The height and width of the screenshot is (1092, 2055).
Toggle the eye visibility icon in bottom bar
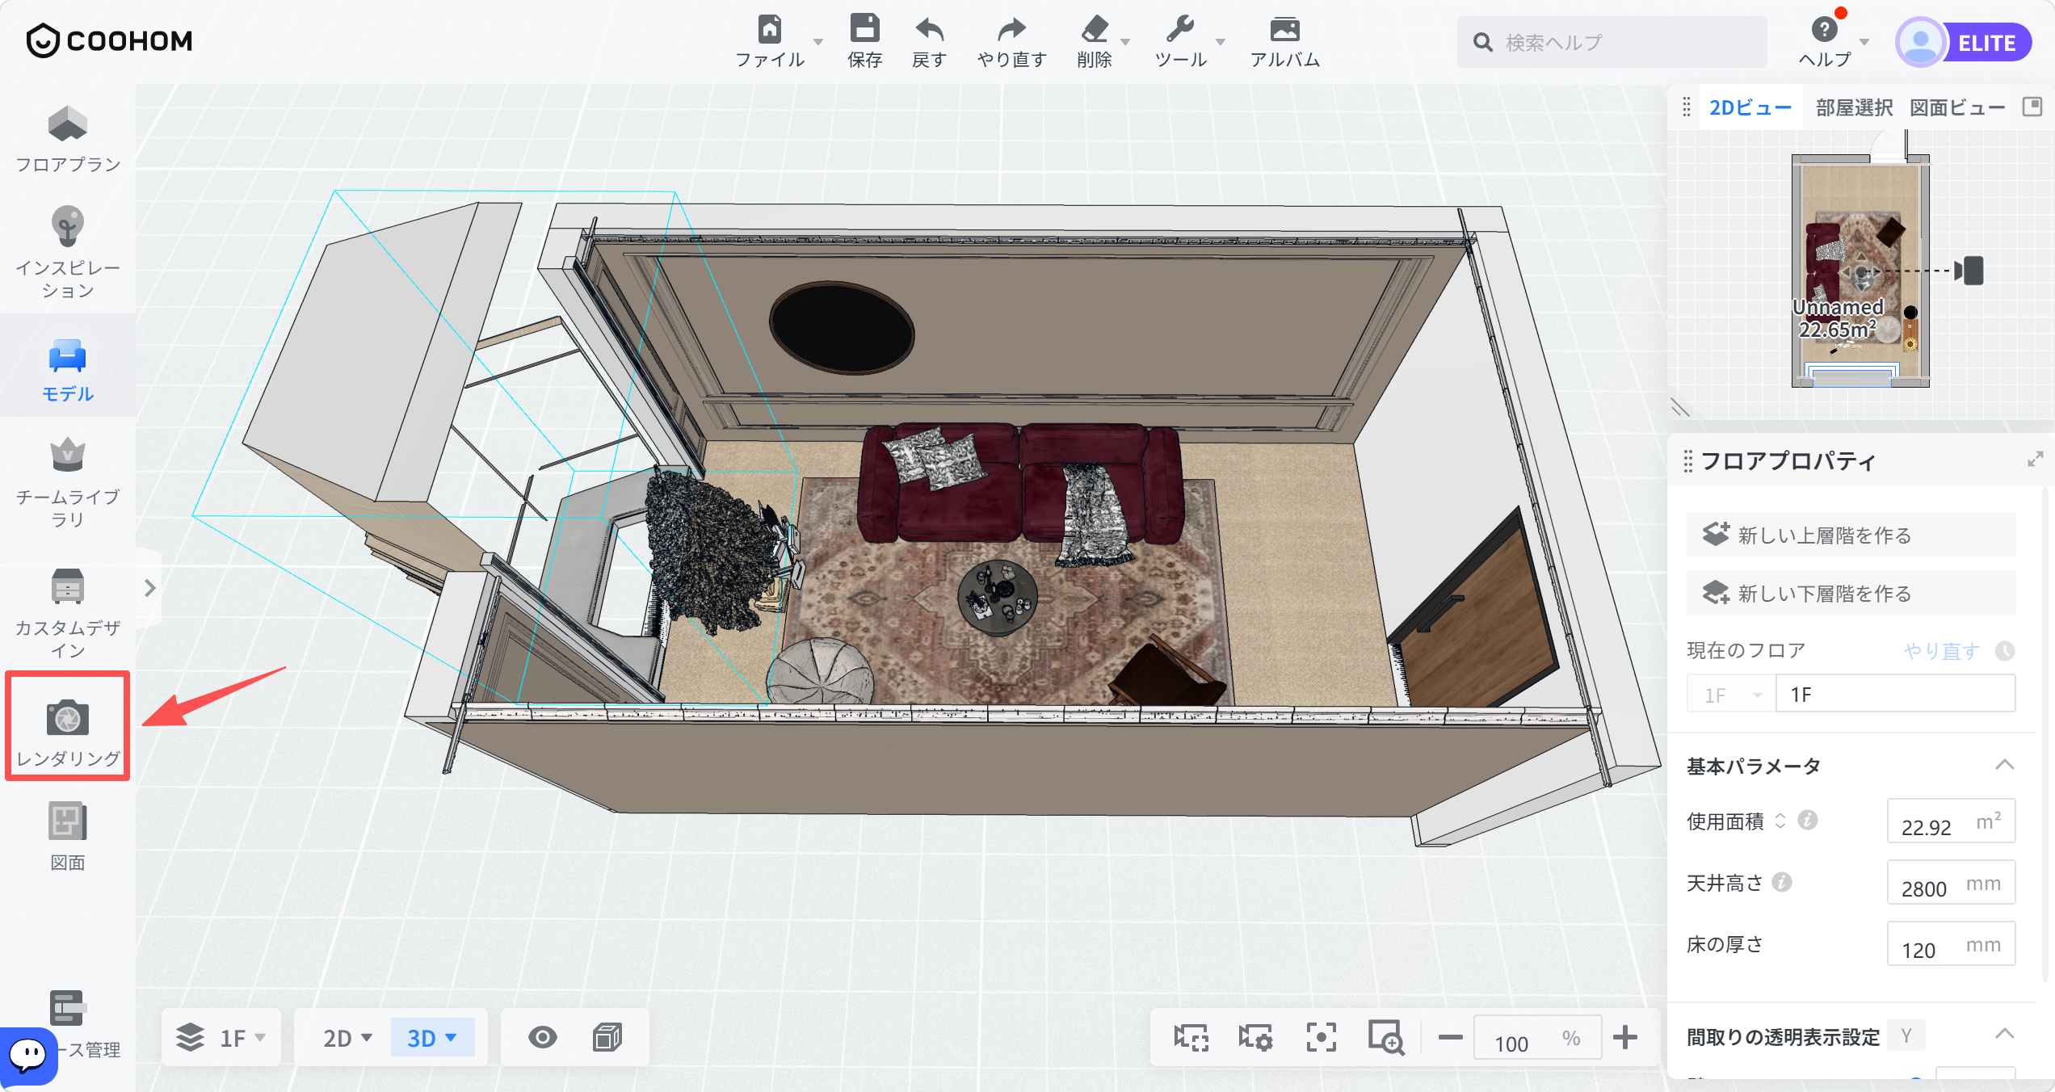point(543,1037)
